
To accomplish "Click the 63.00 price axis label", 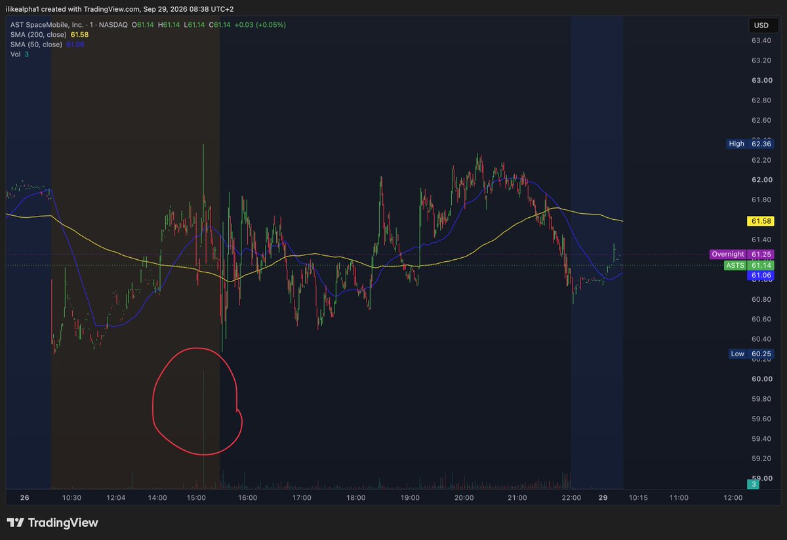I will pyautogui.click(x=761, y=81).
